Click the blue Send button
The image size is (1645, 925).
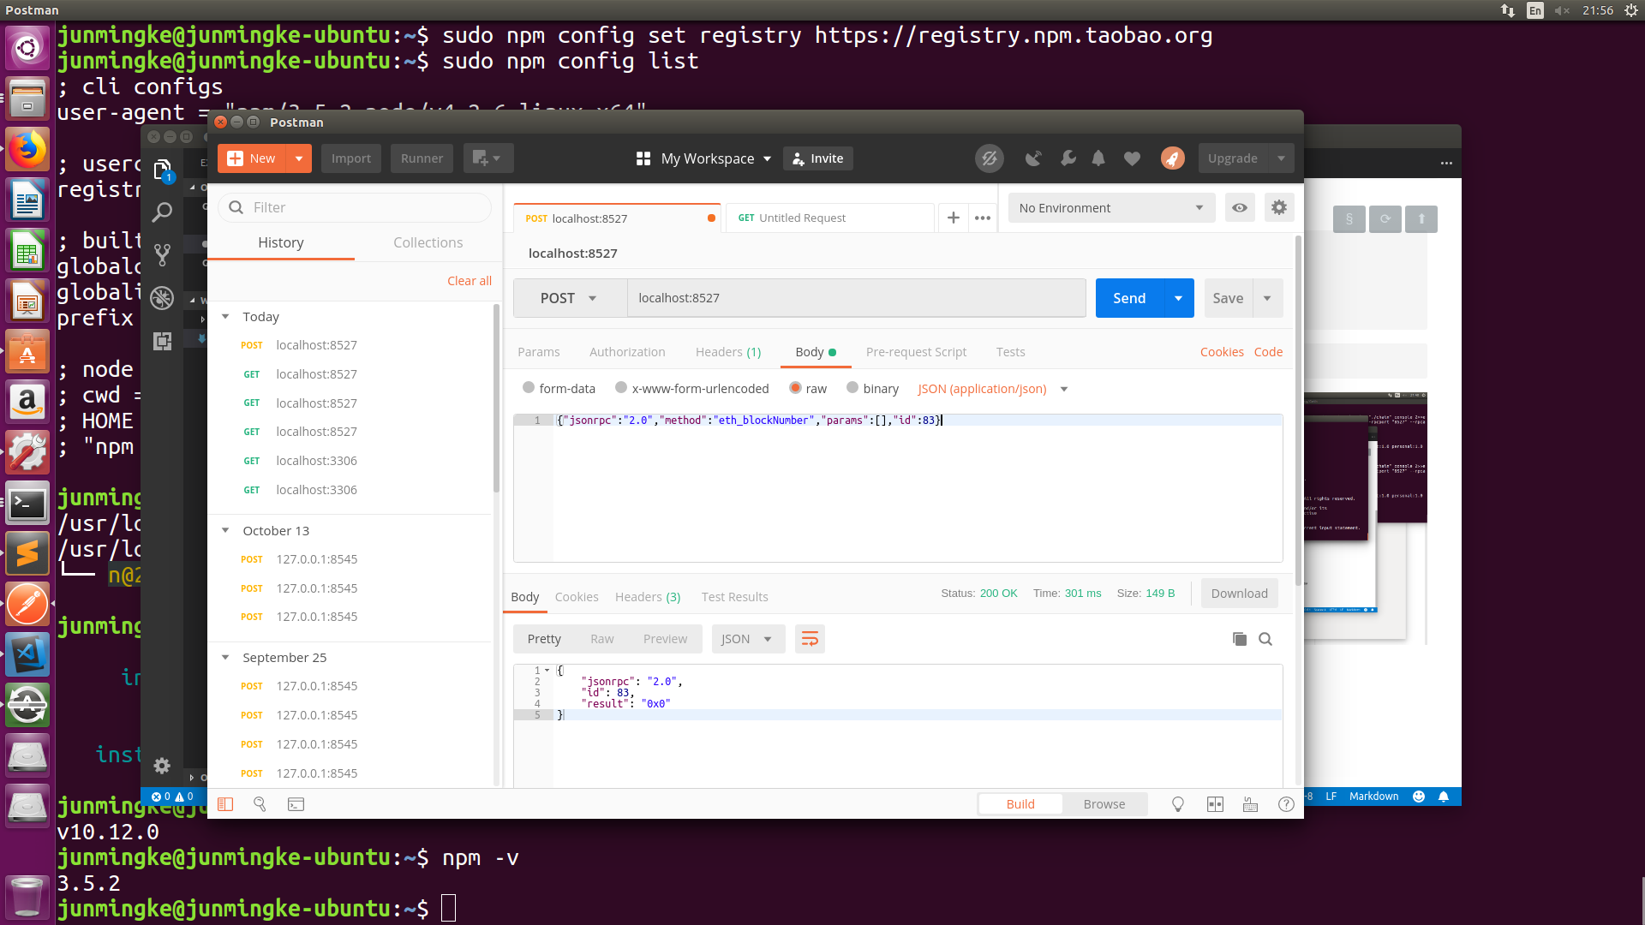coord(1129,298)
